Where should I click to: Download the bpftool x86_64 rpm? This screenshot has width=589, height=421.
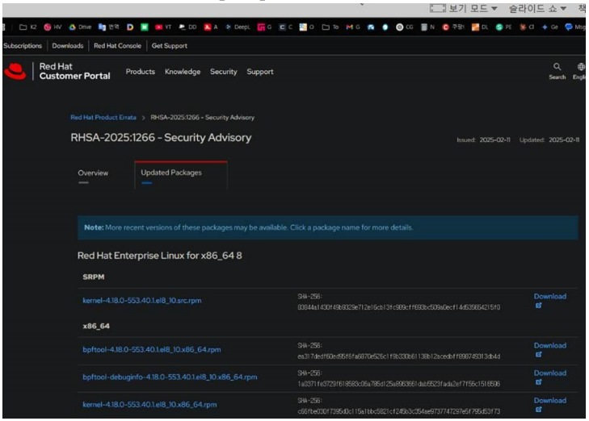(550, 345)
